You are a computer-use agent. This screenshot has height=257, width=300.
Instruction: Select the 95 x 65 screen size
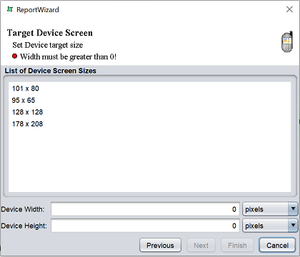(24, 100)
